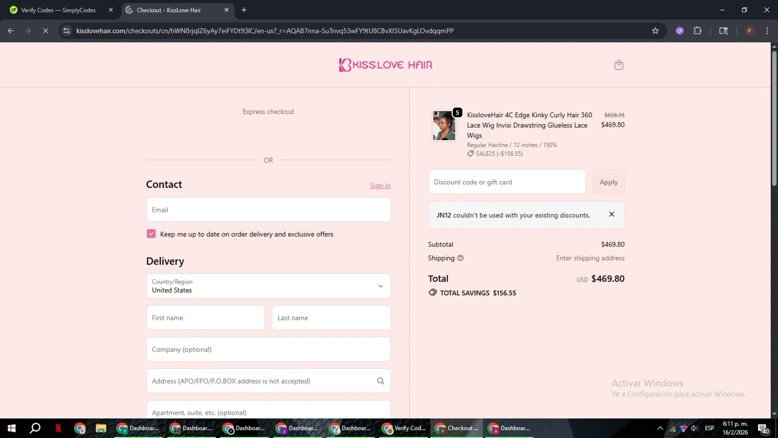The image size is (778, 438).
Task: Open the Verify Cod... taskbar window
Action: point(404,428)
